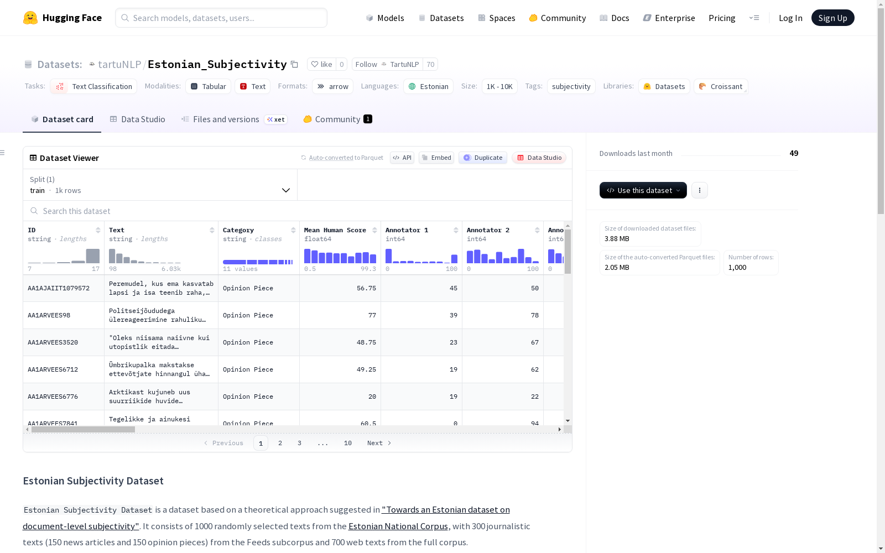Click the table horizontal scrollbar

83,429
